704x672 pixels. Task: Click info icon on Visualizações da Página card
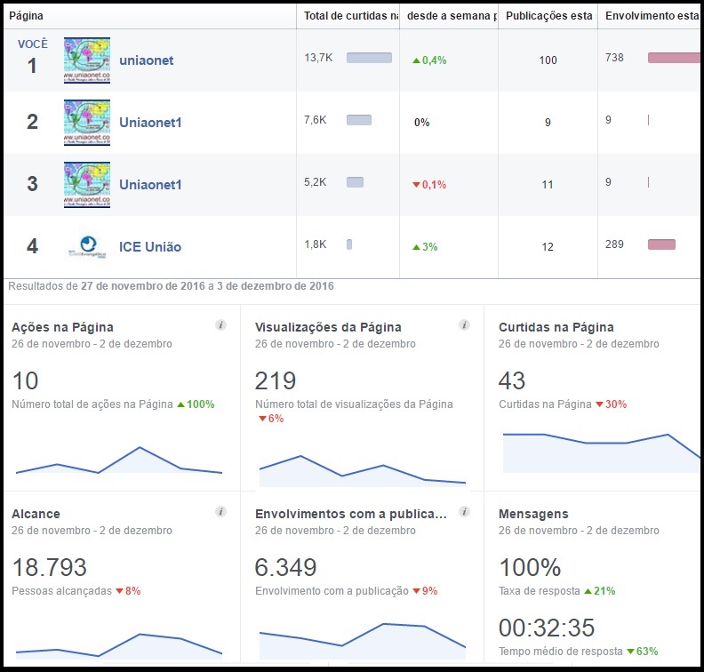tap(464, 325)
